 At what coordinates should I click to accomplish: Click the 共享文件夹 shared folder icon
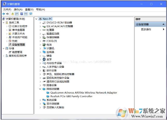coord(10,34)
